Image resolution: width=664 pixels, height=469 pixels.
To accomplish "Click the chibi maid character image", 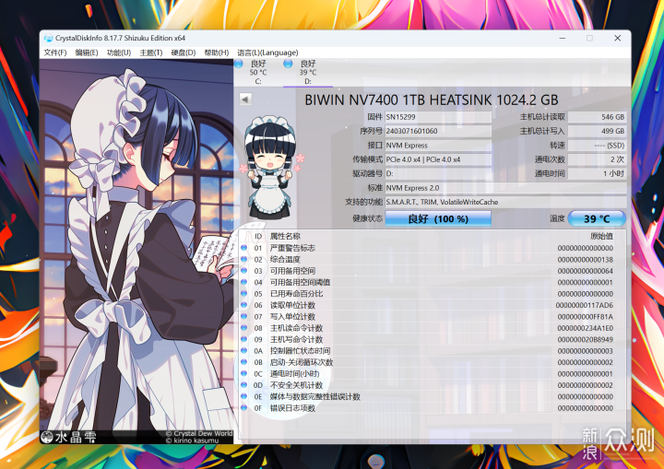I will pyautogui.click(x=270, y=168).
